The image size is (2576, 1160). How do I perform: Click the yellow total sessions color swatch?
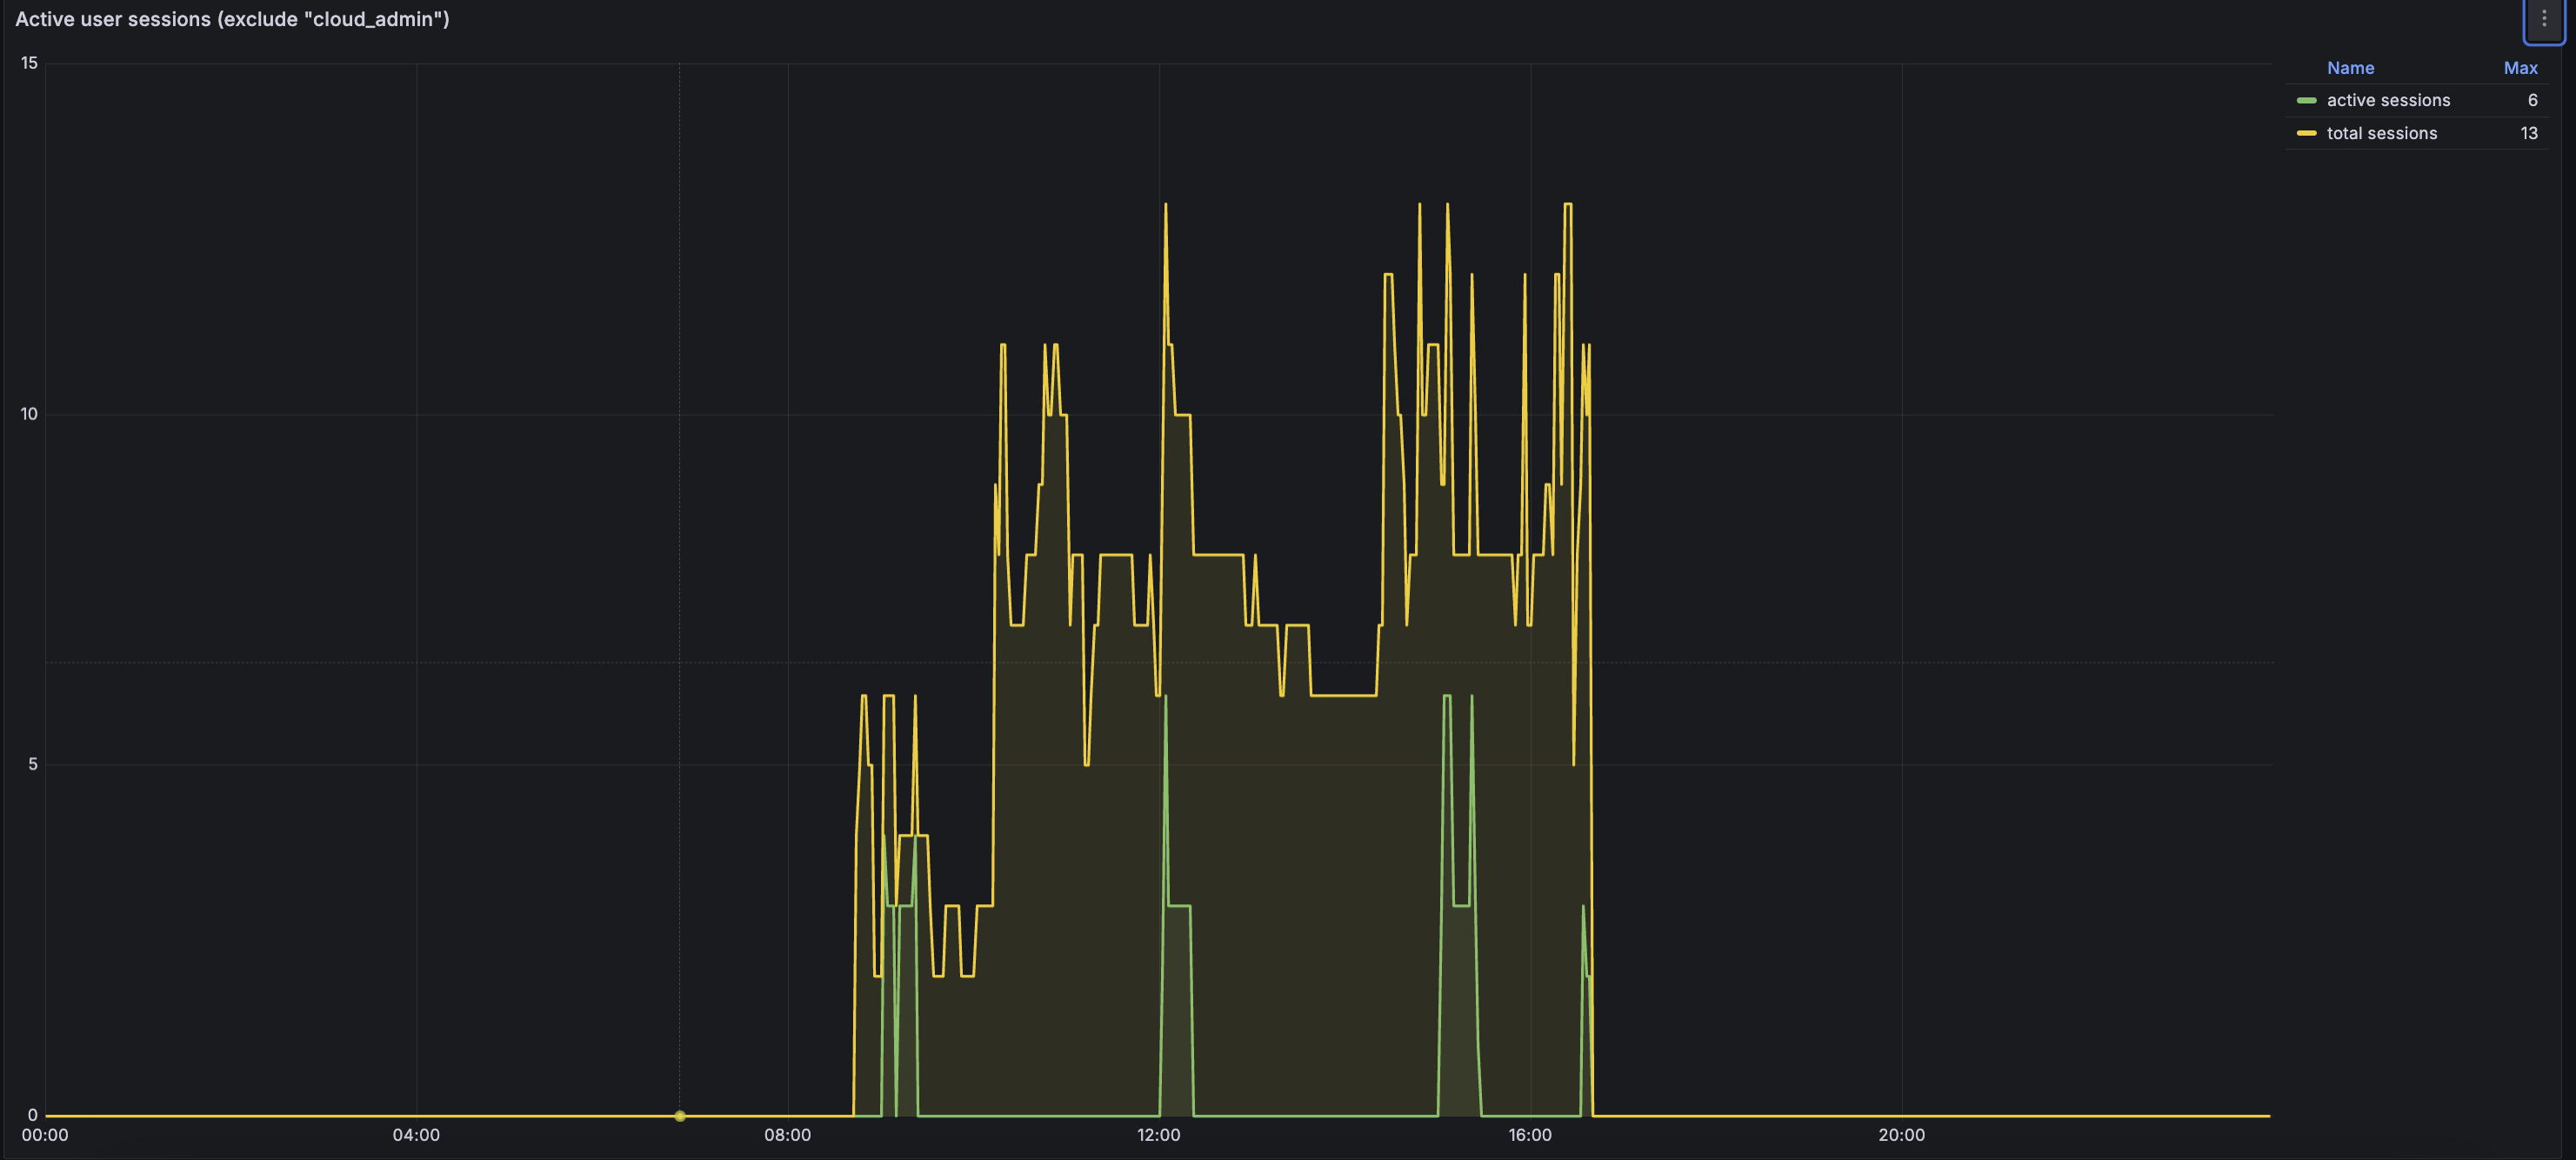click(x=2306, y=133)
